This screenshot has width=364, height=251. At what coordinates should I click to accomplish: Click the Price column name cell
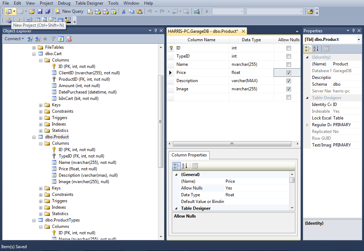[x=201, y=73]
